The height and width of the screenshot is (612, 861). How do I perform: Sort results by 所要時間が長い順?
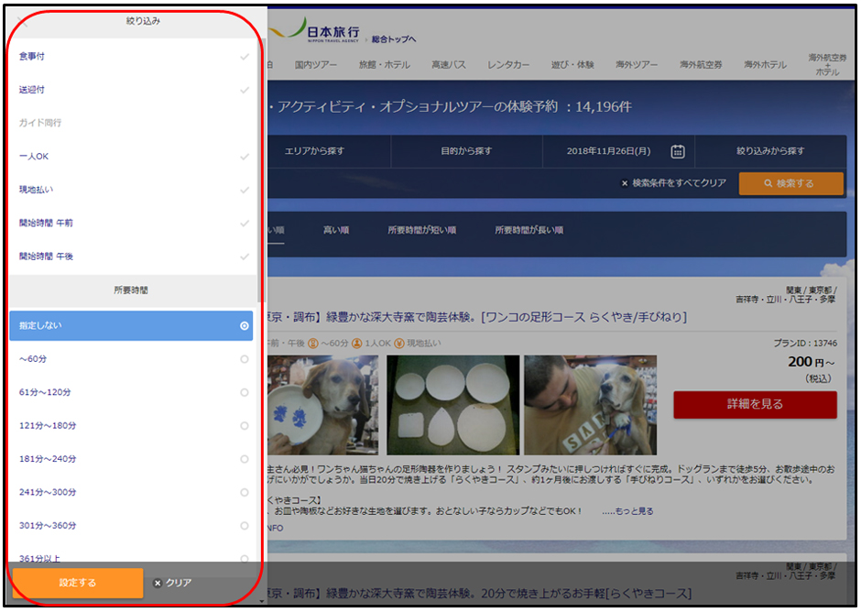click(529, 230)
